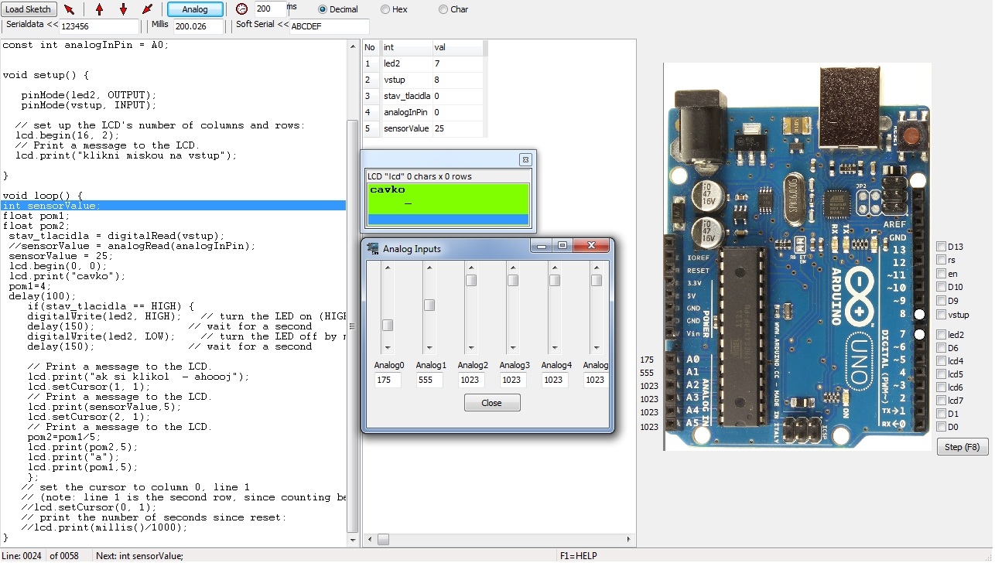Toggle the D0 pin checkbox

pos(941,427)
